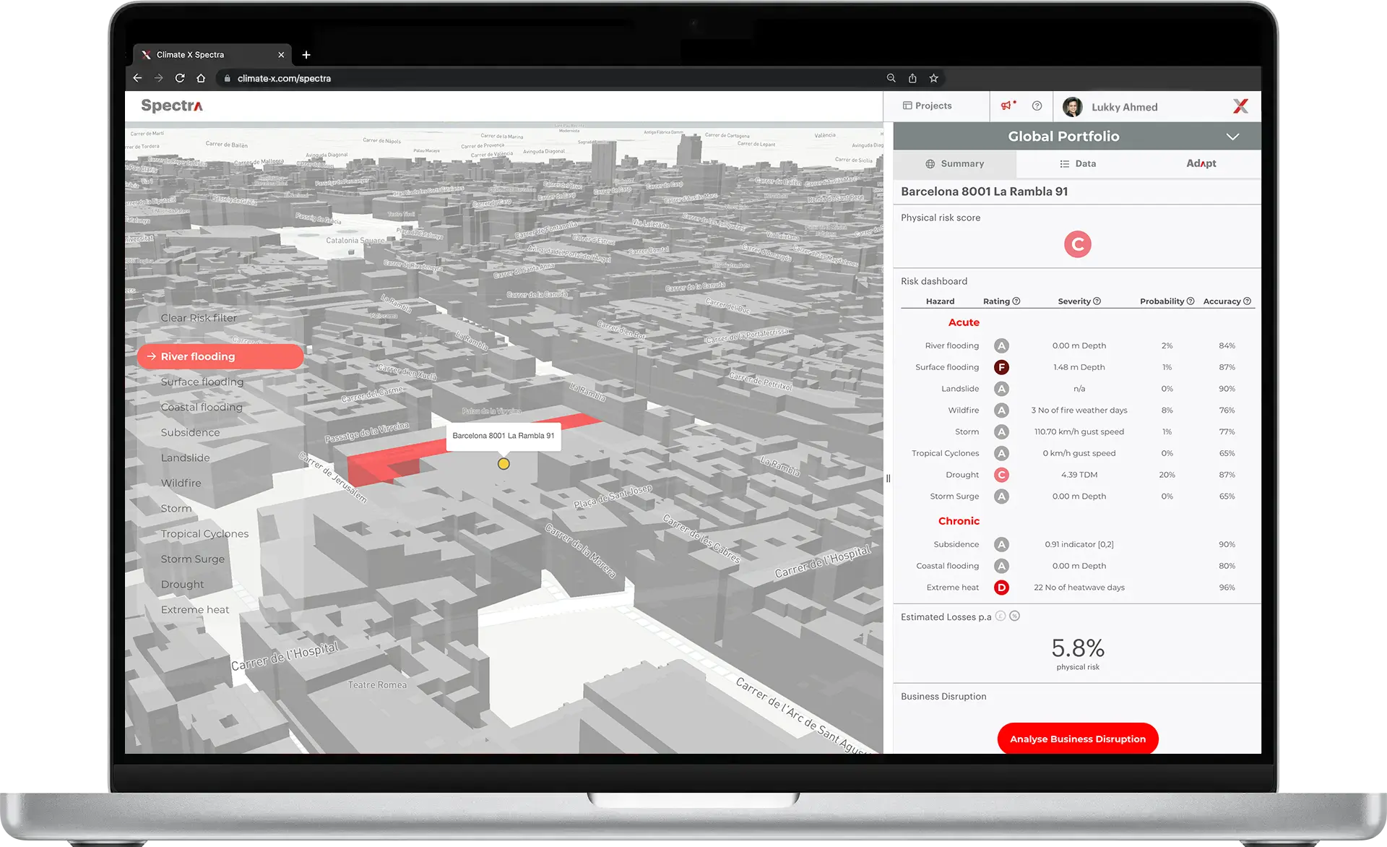Click the Coastal flooding rating A badge
The height and width of the screenshot is (847, 1387).
[1001, 566]
